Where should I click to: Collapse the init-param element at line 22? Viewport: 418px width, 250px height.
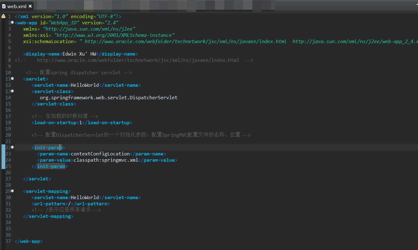click(12, 147)
